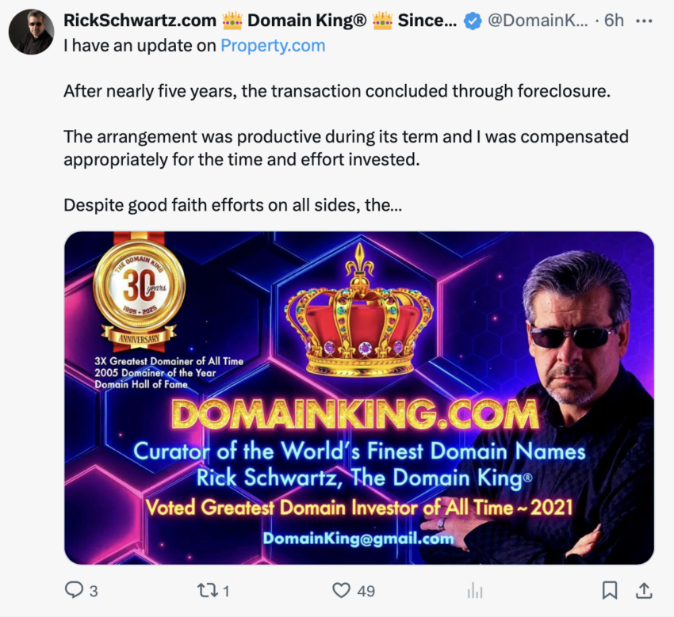The image size is (674, 617).
Task: Open the Property.com link
Action: point(273,45)
